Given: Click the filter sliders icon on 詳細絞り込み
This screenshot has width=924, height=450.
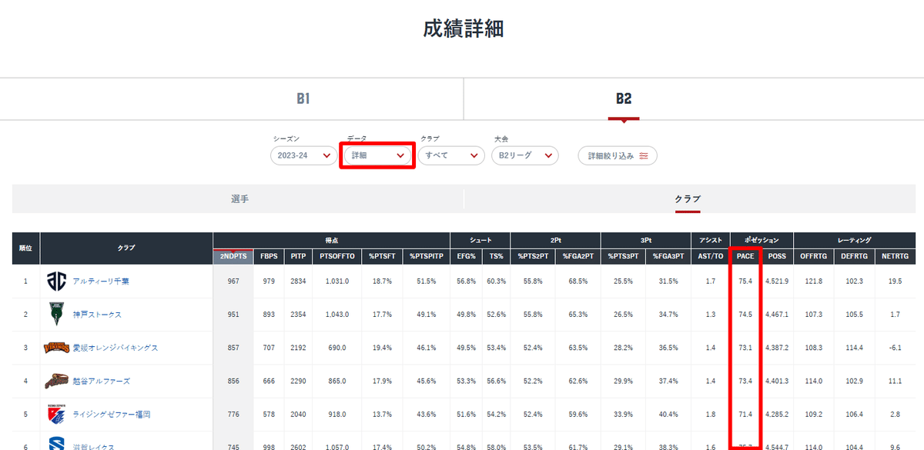Looking at the screenshot, I should pyautogui.click(x=644, y=155).
